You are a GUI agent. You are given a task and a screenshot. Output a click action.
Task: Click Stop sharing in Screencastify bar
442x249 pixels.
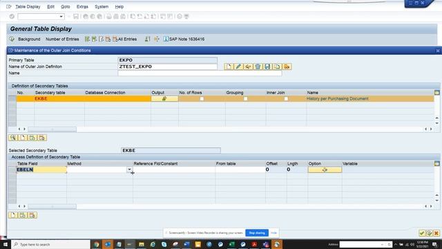click(x=257, y=233)
